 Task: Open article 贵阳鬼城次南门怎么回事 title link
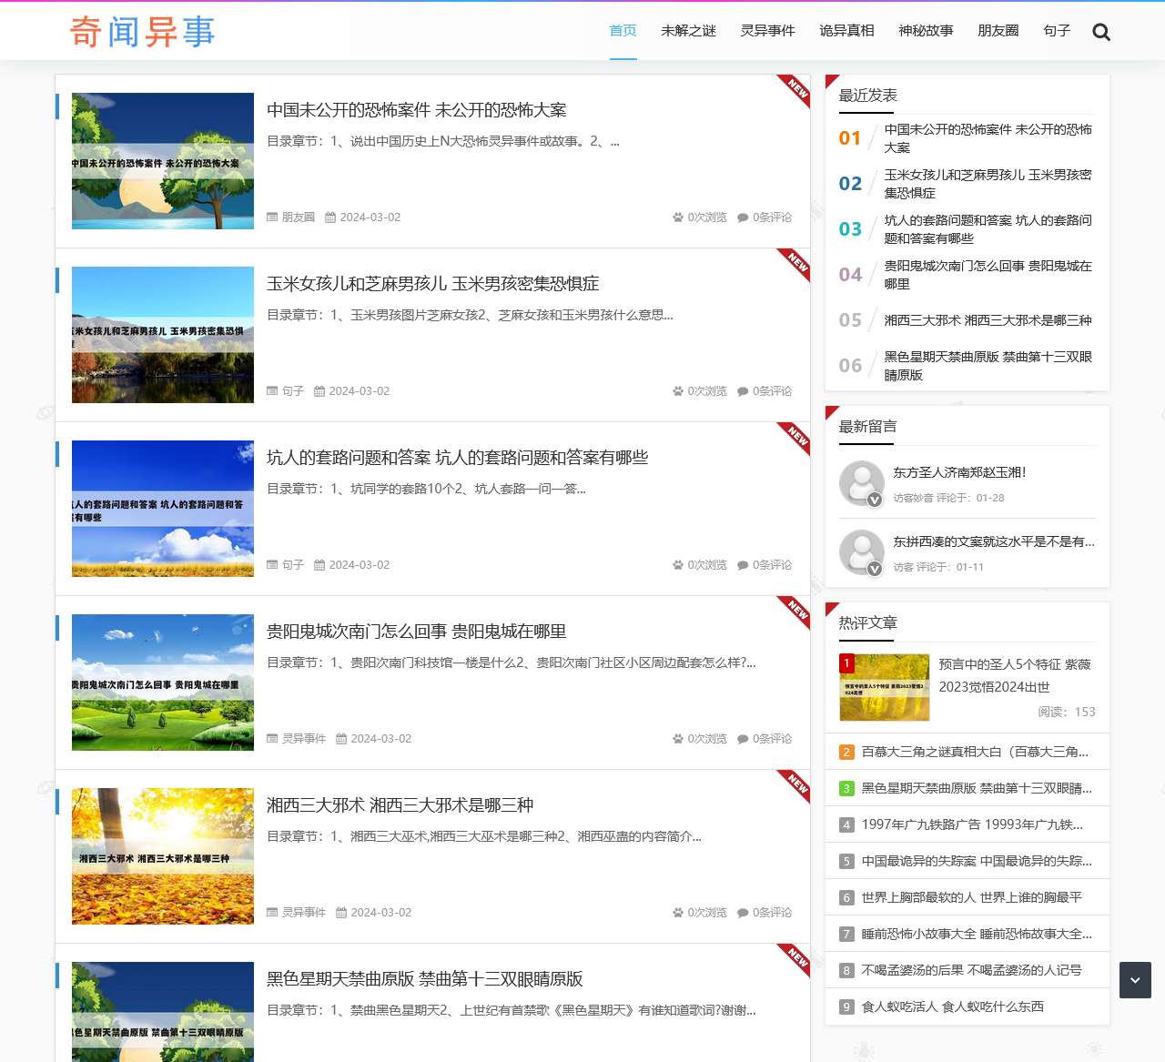[x=417, y=632]
